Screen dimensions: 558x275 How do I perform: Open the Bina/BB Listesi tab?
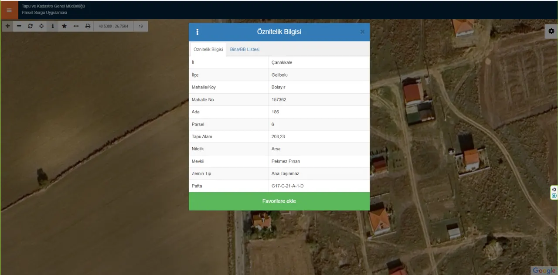[x=245, y=49]
